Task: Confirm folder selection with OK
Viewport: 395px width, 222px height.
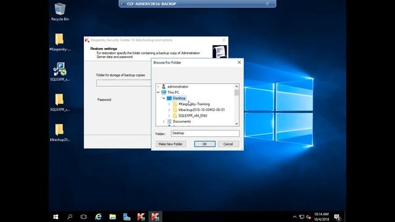Action: [x=204, y=144]
